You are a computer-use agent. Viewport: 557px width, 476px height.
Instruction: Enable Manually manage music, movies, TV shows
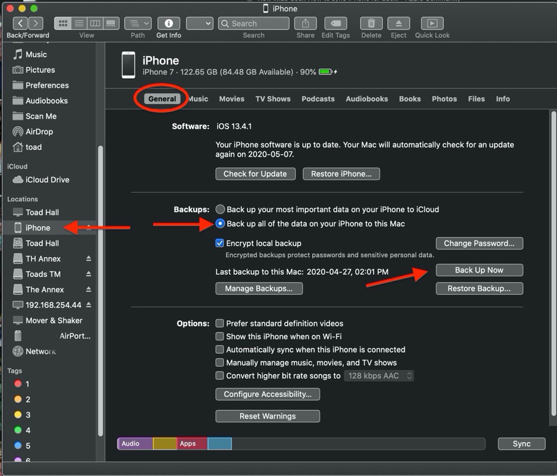coord(219,363)
